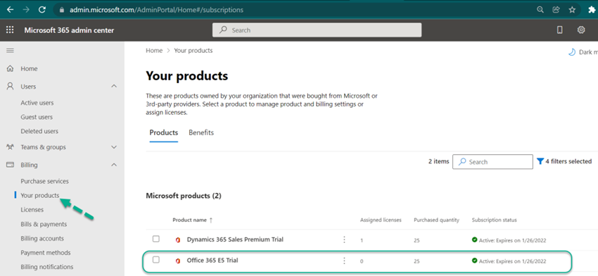Click Microsoft 365 admin center title
Screen dimensions: 598x276
(69, 30)
